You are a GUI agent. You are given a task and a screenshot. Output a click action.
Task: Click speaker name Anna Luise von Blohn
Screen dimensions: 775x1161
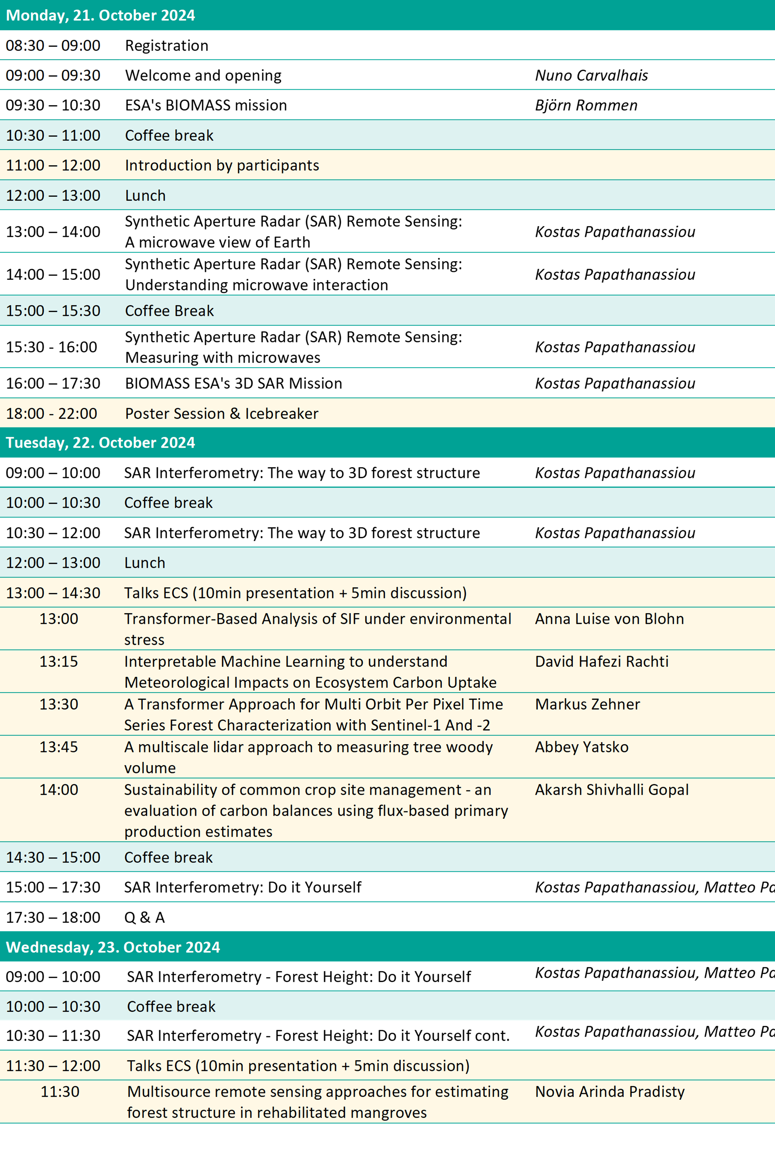pos(609,619)
